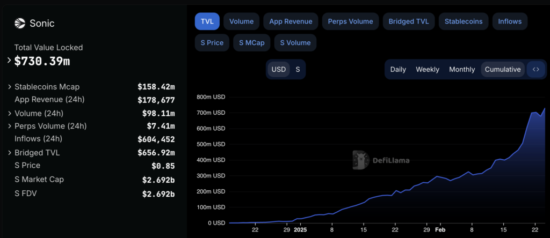The height and width of the screenshot is (238, 550).
Task: Click the App Revenue (24h) label
Action: 49,99
